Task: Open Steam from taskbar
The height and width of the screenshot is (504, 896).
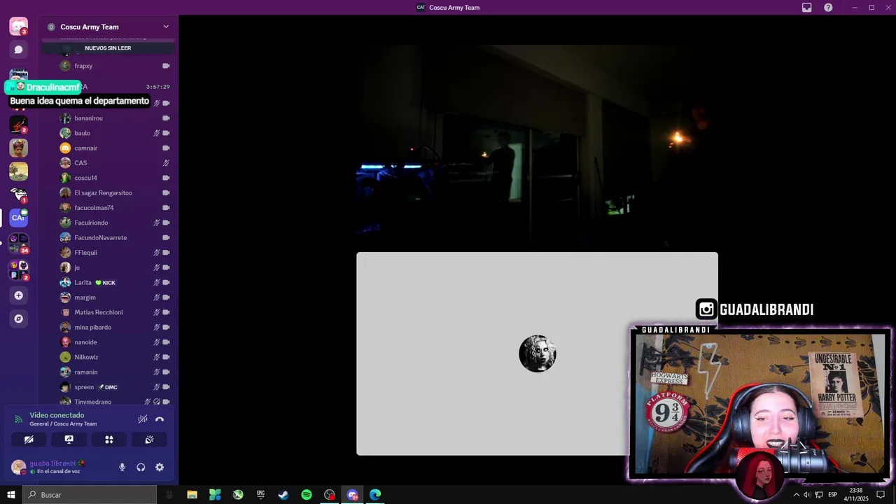Action: click(283, 495)
